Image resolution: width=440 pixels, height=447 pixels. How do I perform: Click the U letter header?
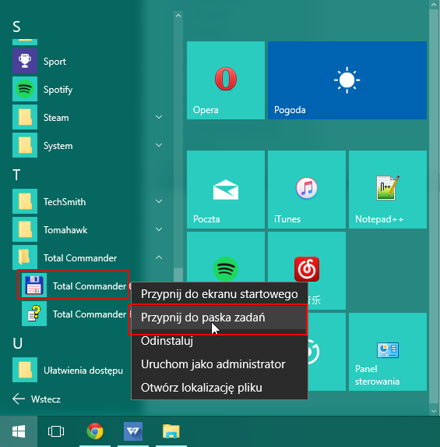click(x=17, y=343)
